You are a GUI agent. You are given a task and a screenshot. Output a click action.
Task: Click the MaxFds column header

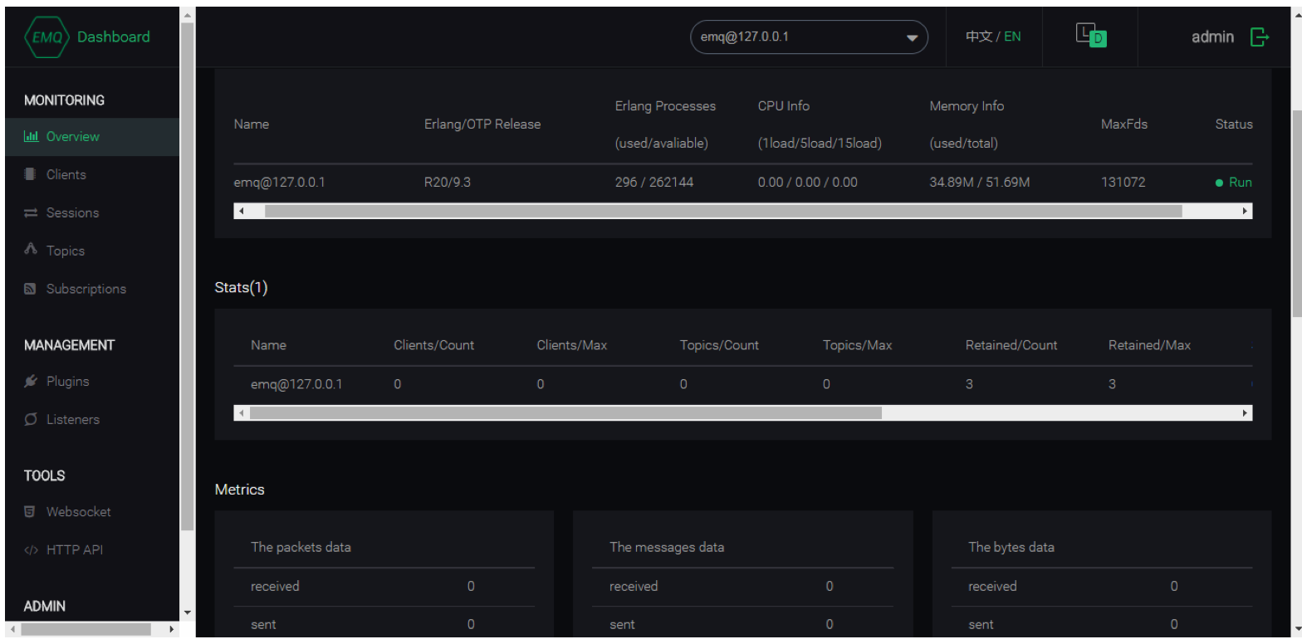pos(1124,124)
